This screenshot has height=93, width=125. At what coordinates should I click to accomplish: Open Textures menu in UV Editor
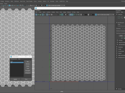click(69, 12)
